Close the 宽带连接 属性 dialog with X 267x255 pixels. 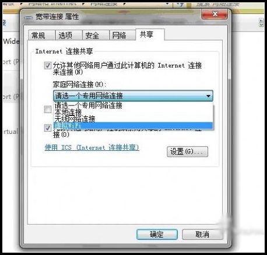coord(215,14)
